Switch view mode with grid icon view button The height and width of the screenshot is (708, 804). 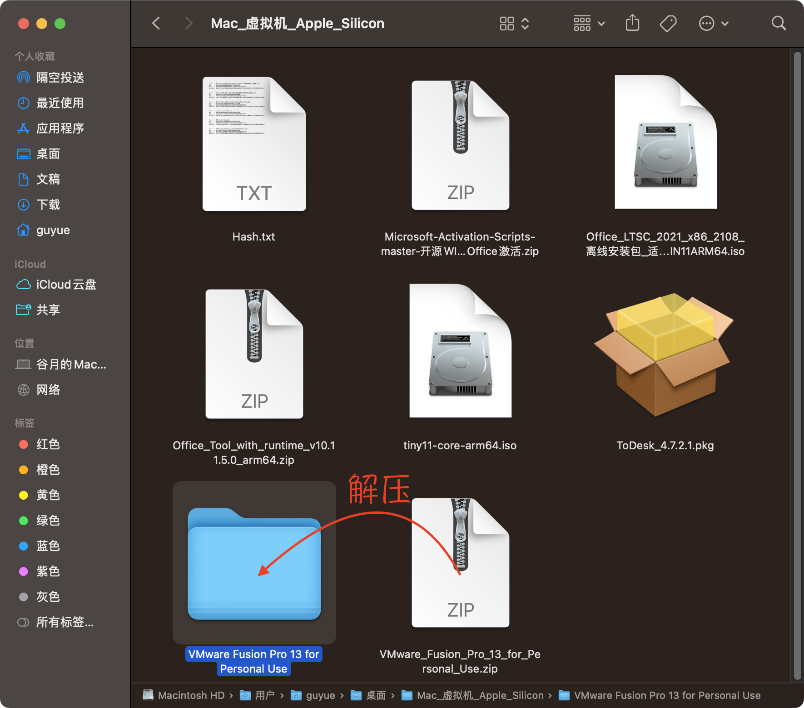pos(515,23)
